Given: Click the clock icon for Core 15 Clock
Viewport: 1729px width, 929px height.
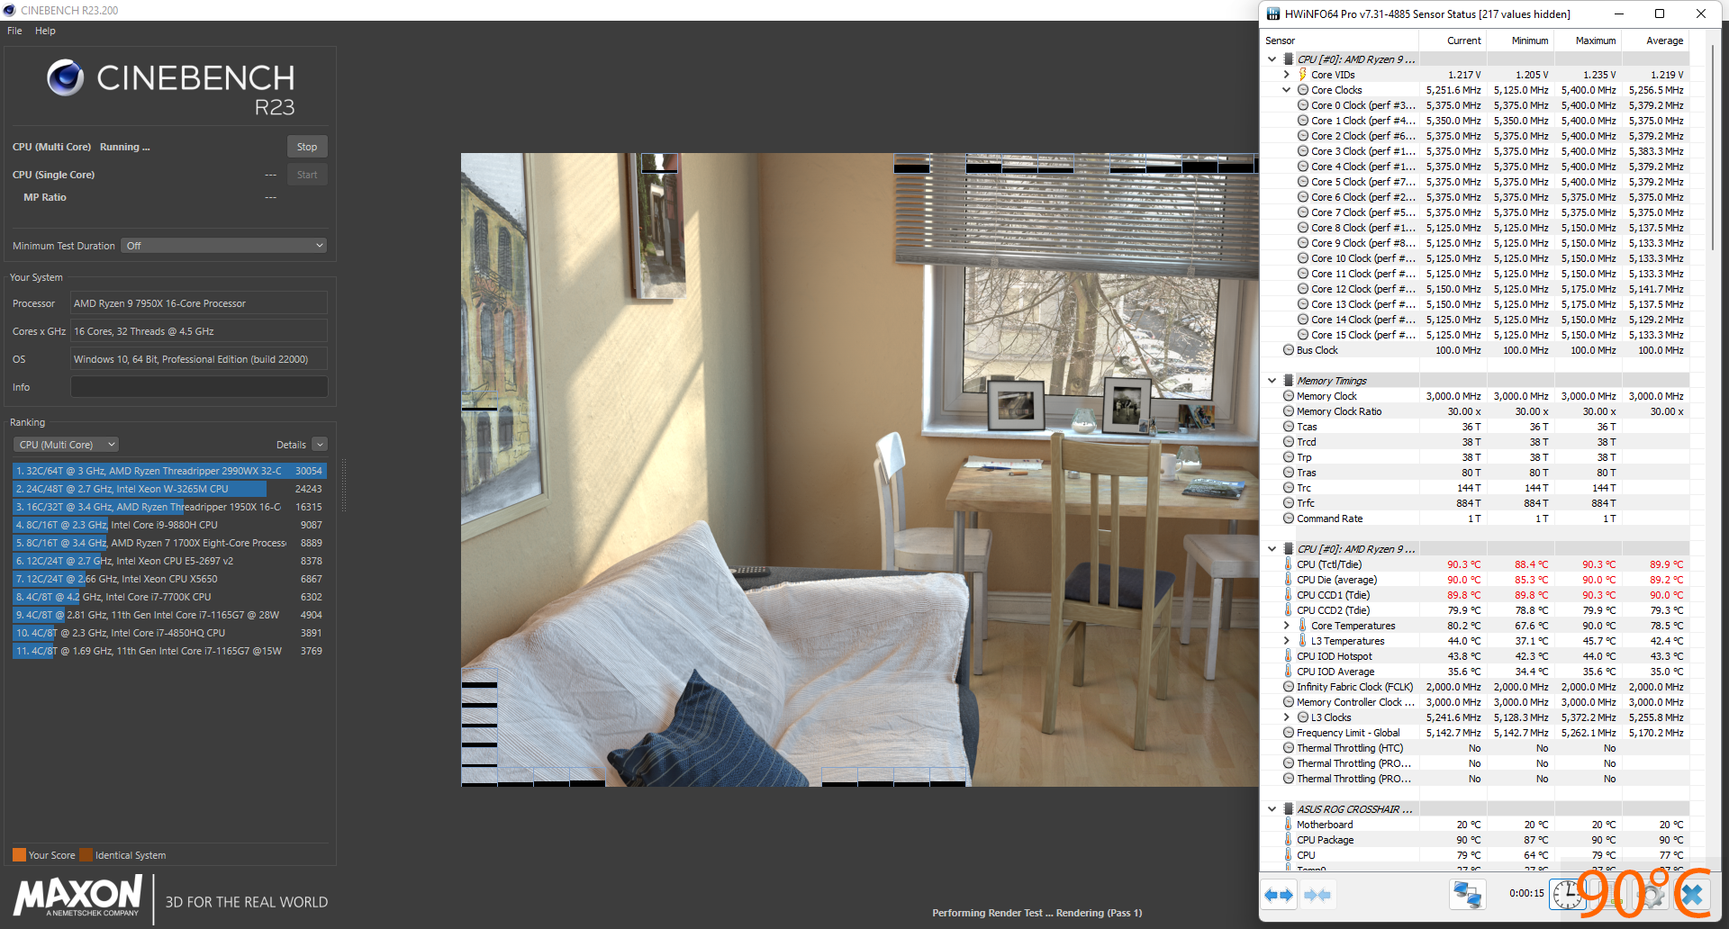Looking at the screenshot, I should coord(1302,335).
